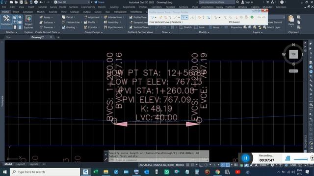Expand the Alignment dropdown
Image resolution: width=314 pixels, height=176 pixels.
tap(101, 18)
